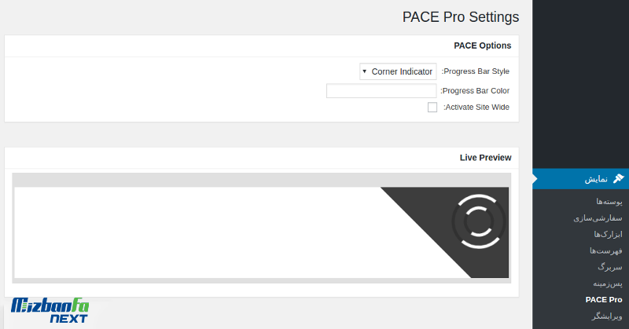
Task: Open سفارشی‌سازی customize submenu item
Action: 598,218
